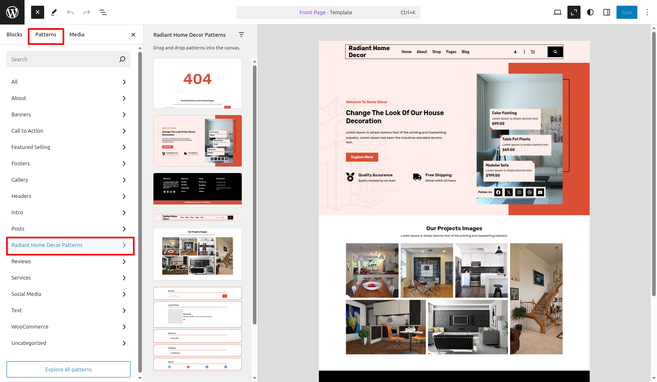Viewport: 657px width, 382px height.
Task: Click the black search button in header
Action: click(x=555, y=52)
